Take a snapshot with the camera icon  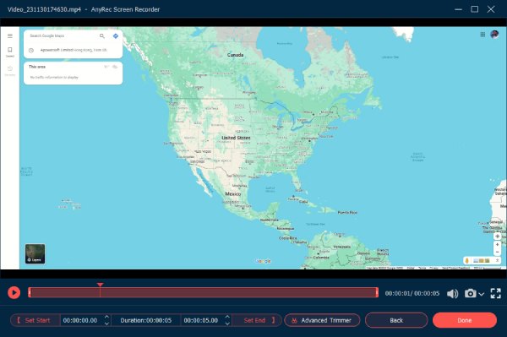tap(470, 293)
